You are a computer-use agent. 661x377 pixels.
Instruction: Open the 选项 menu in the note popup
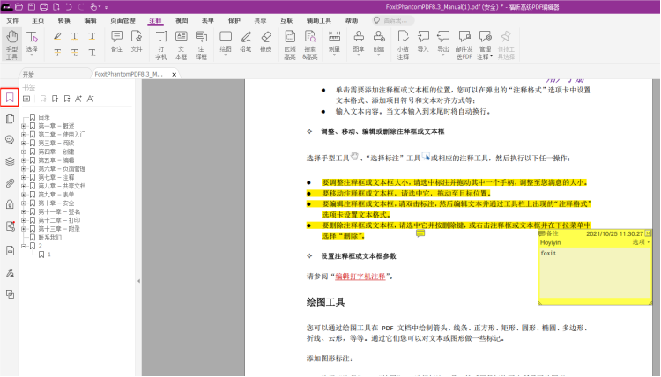[641, 242]
